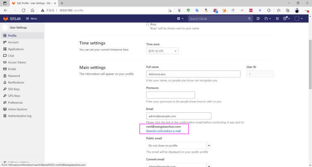Open the to-do list icon
The image size is (312, 167).
(x=278, y=18)
